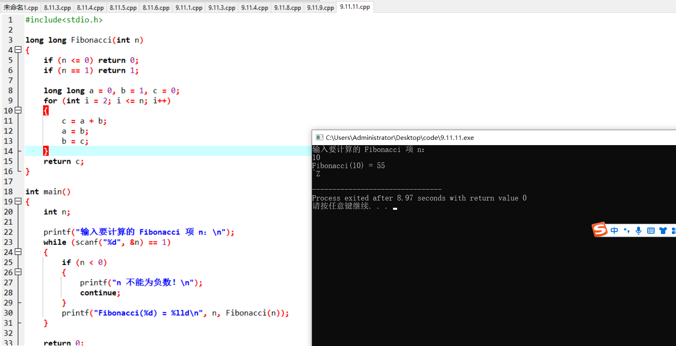Click the 'int n;' declaration
The width and height of the screenshot is (676, 346).
[57, 211]
